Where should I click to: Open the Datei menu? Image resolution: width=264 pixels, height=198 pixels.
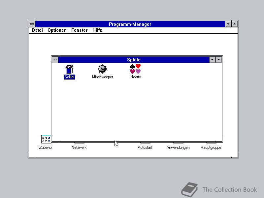(37, 30)
